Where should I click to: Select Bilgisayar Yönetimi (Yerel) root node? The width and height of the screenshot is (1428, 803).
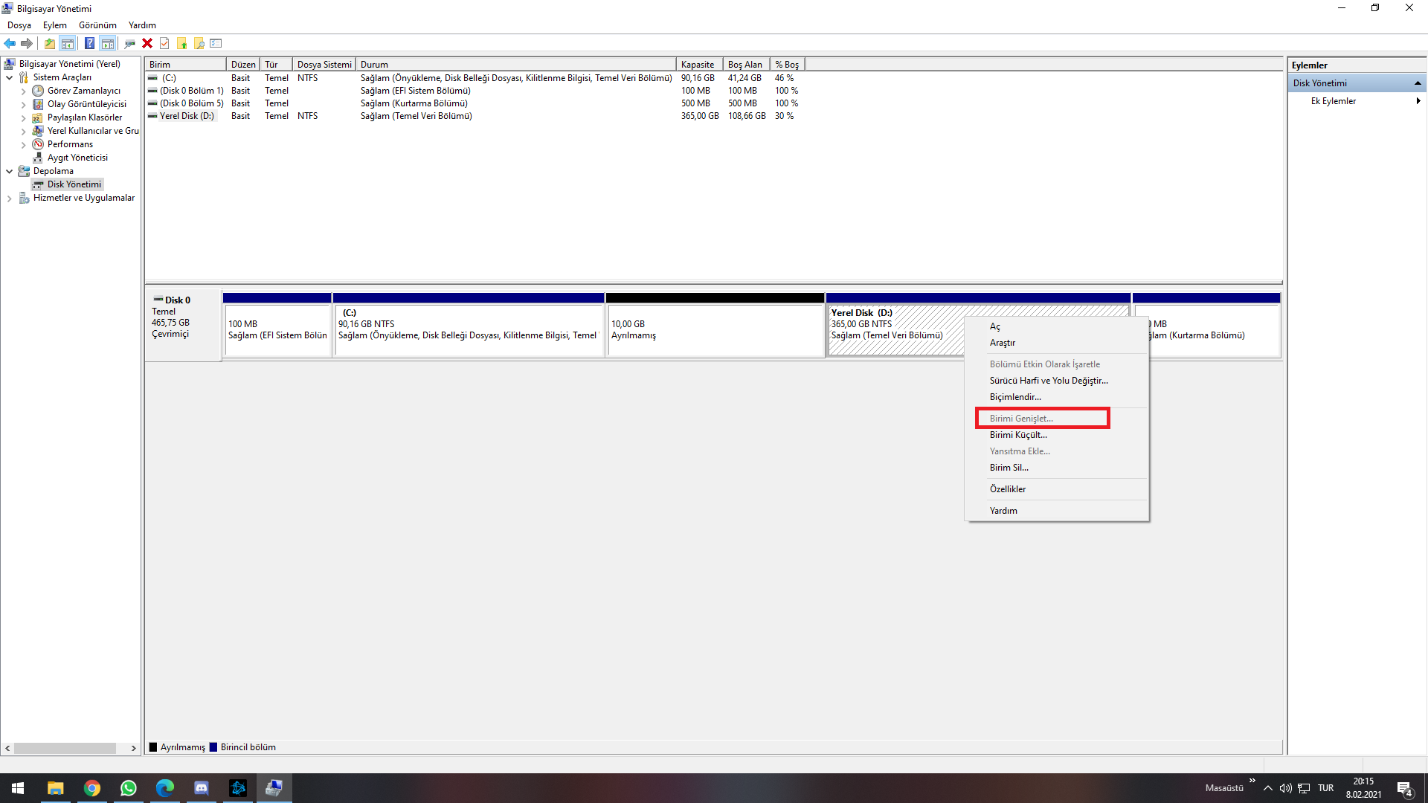(69, 64)
